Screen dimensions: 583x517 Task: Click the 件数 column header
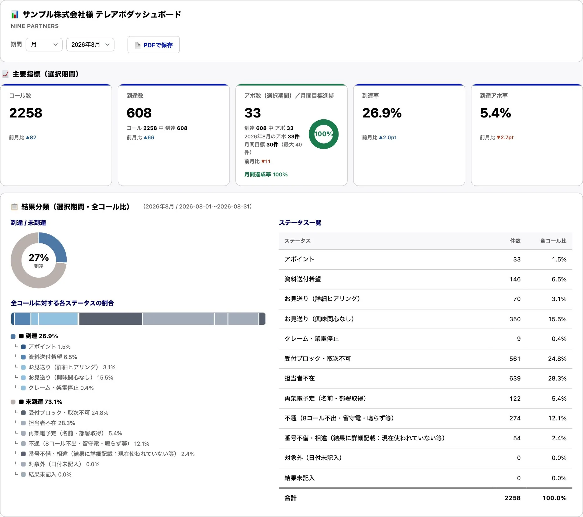click(515, 241)
